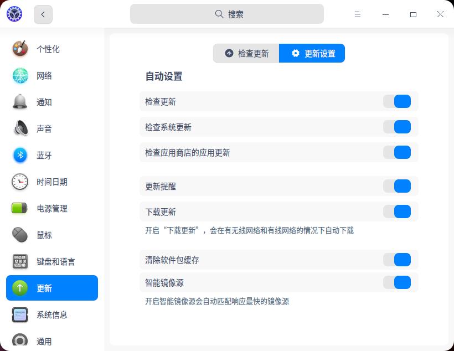Select 鼠标 in the sidebar
This screenshot has height=351, width=454.
point(52,235)
